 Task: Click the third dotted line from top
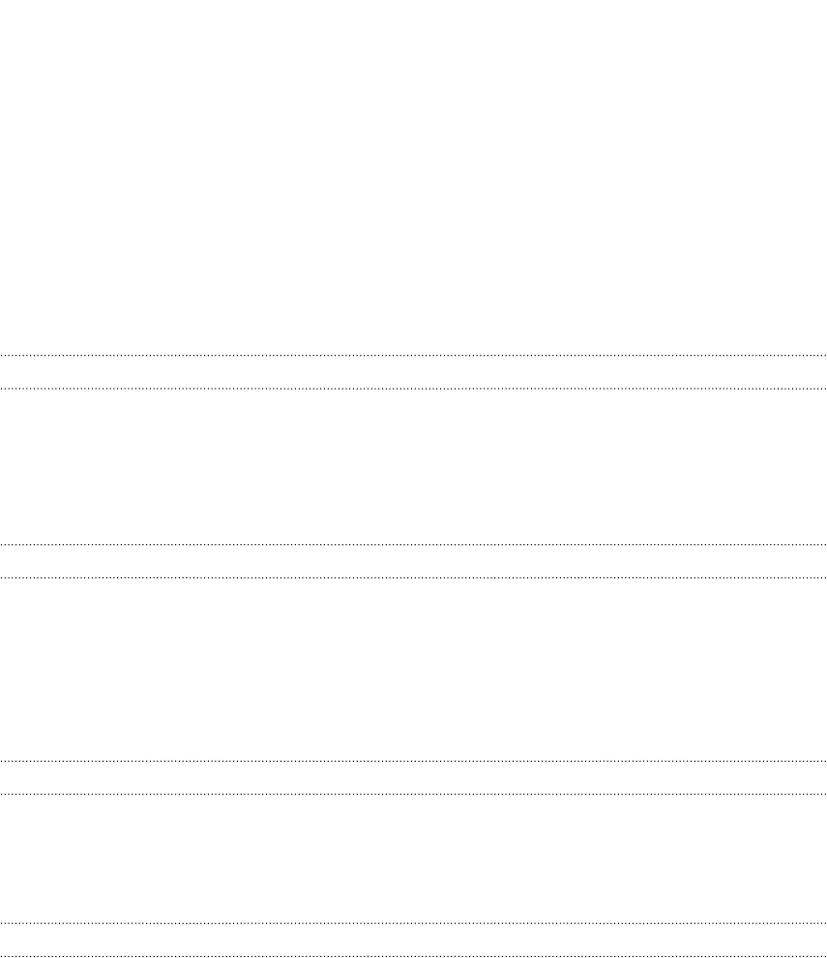pos(413,544)
